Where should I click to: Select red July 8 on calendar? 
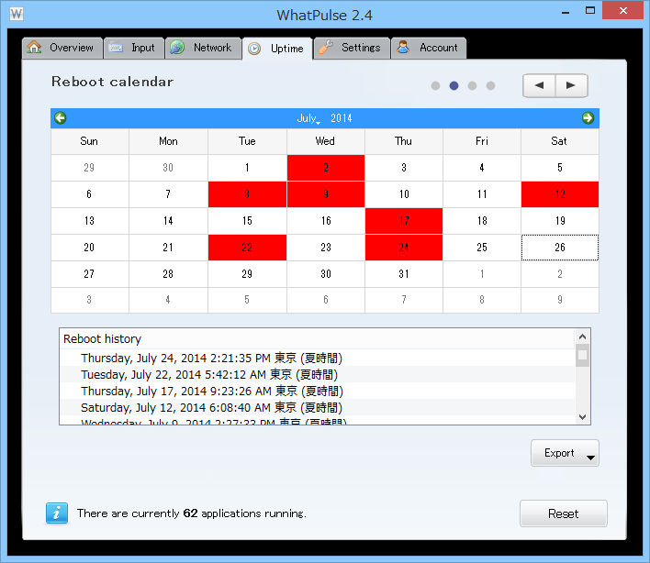[247, 194]
